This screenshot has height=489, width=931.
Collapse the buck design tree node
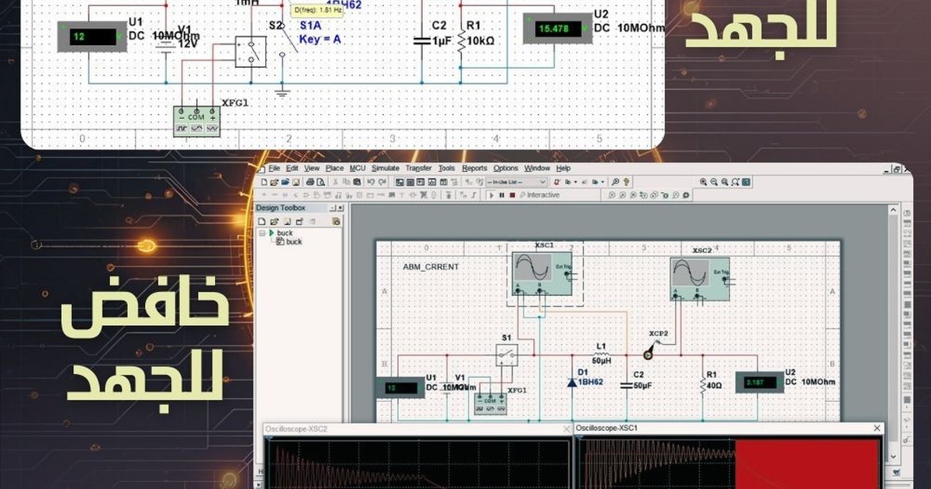(263, 233)
